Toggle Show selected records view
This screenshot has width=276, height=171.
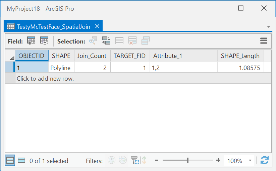(21, 161)
